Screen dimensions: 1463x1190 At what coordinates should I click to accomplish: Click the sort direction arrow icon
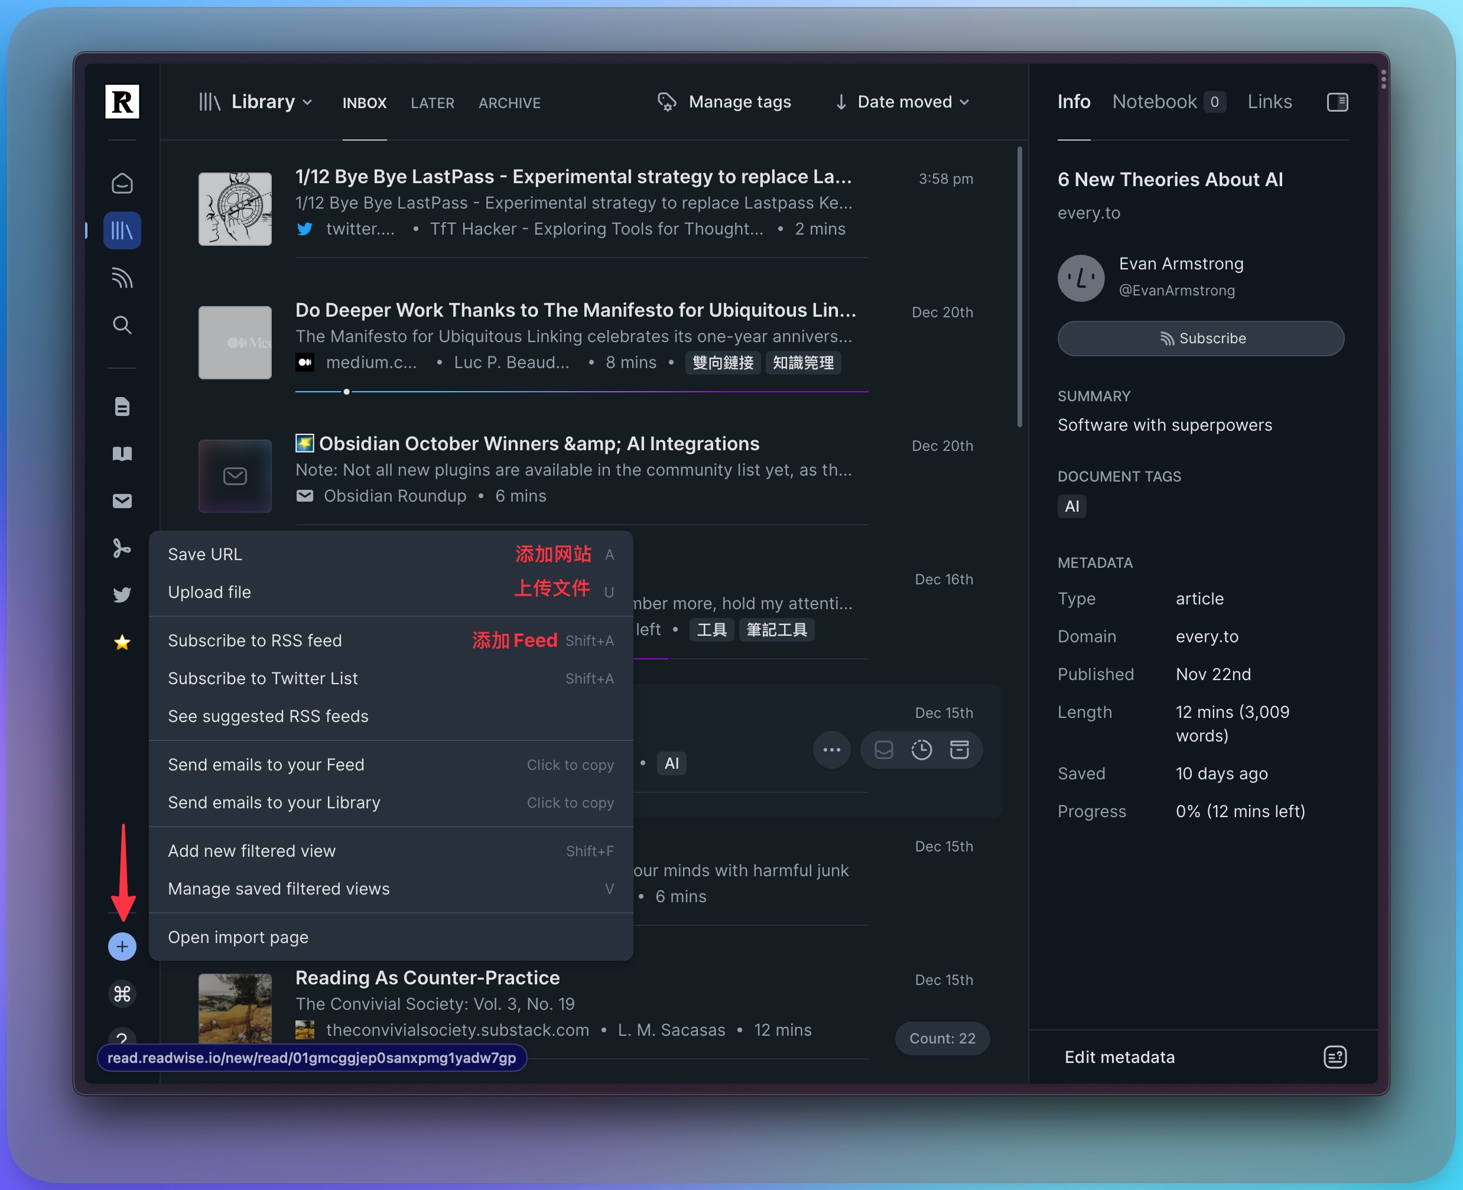pos(840,102)
